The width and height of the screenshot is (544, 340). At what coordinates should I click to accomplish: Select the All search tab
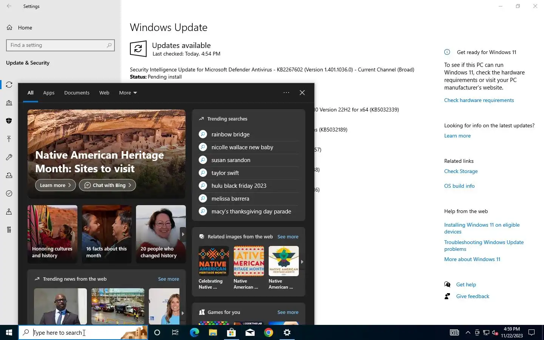coord(31,93)
